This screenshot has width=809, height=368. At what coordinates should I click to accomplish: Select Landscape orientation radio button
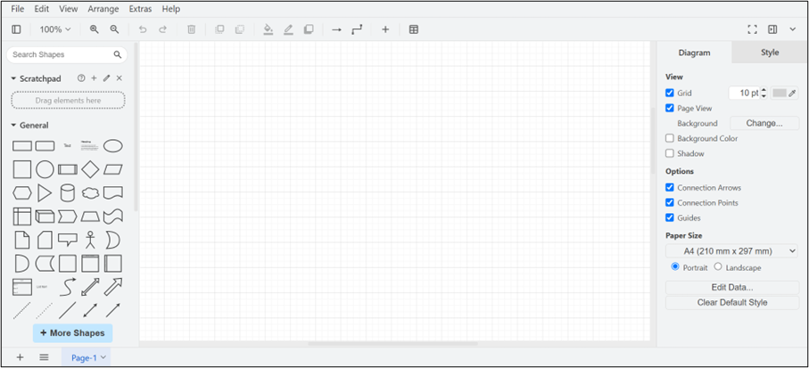coord(718,267)
